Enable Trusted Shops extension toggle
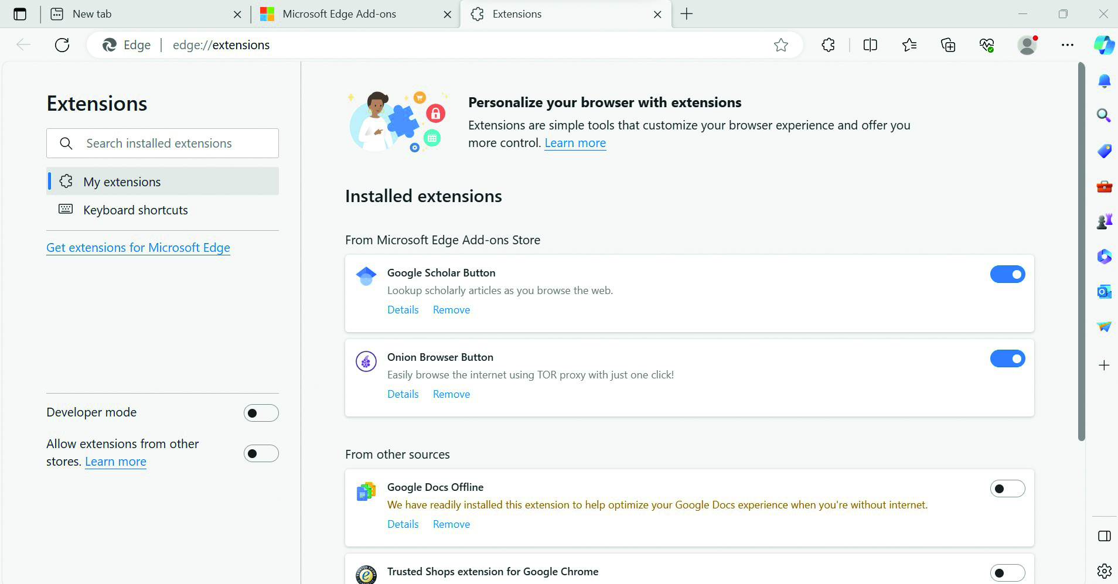 pos(1007,573)
